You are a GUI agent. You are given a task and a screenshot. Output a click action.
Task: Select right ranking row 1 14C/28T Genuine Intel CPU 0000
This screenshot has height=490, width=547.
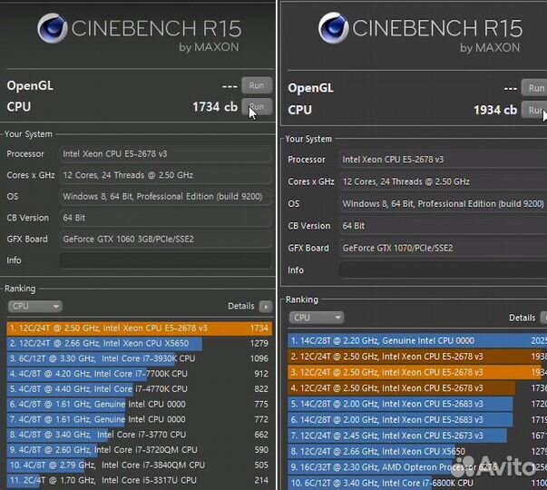click(x=417, y=340)
